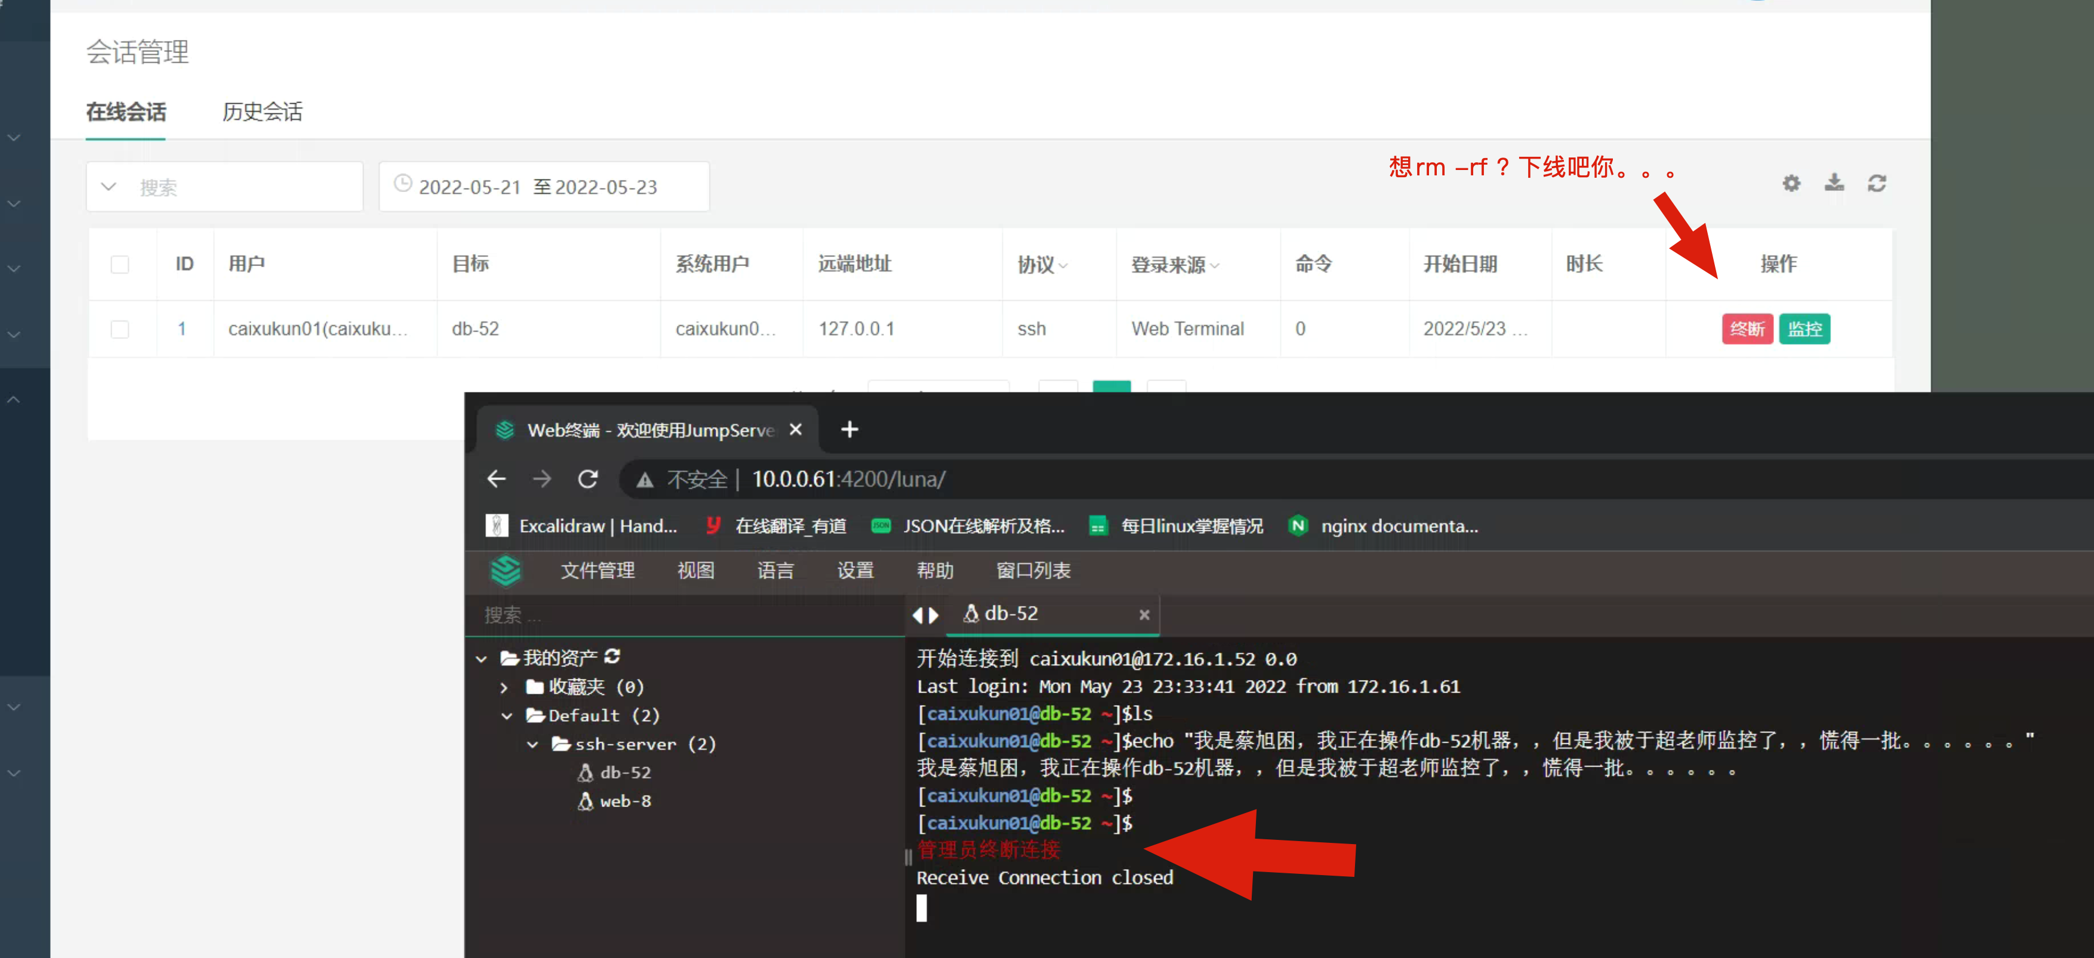Check the select-all sessions checkbox

click(x=121, y=264)
